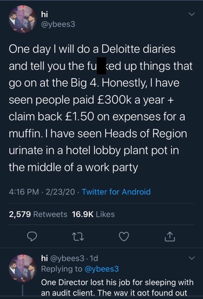Image resolution: width=203 pixels, height=299 pixels.
Task: Tap the reply speech bubble icon
Action: tap(32, 236)
